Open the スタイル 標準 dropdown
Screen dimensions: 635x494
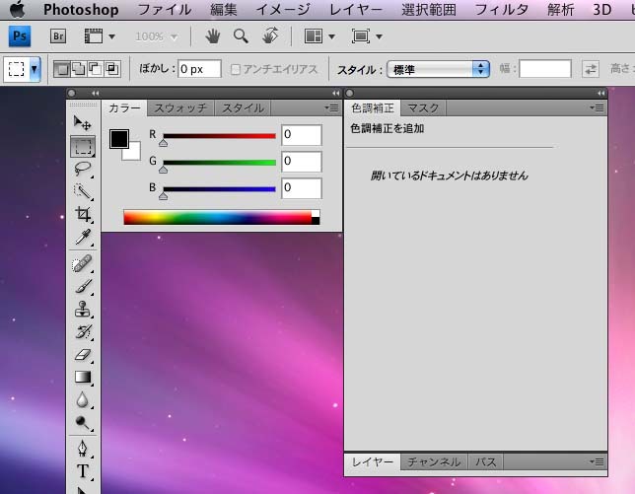coord(439,69)
